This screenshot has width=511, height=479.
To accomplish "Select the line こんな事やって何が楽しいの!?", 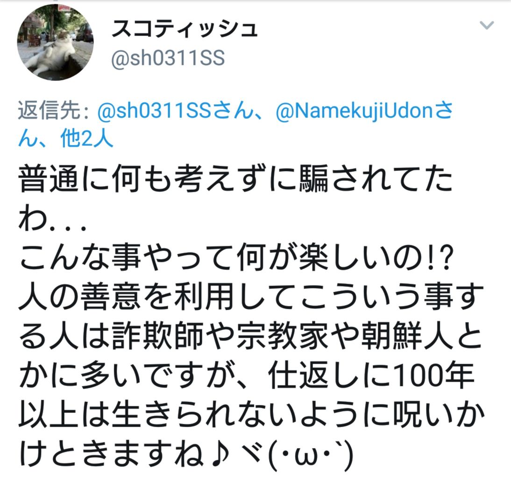I will pos(237,258).
